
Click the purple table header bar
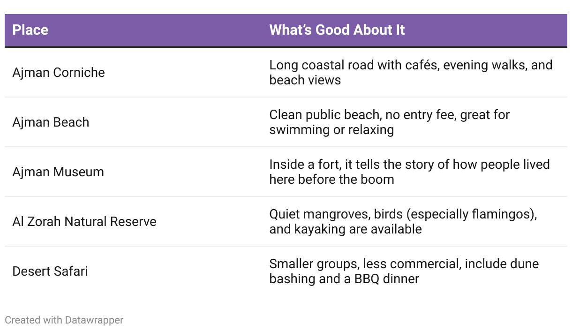[286, 30]
